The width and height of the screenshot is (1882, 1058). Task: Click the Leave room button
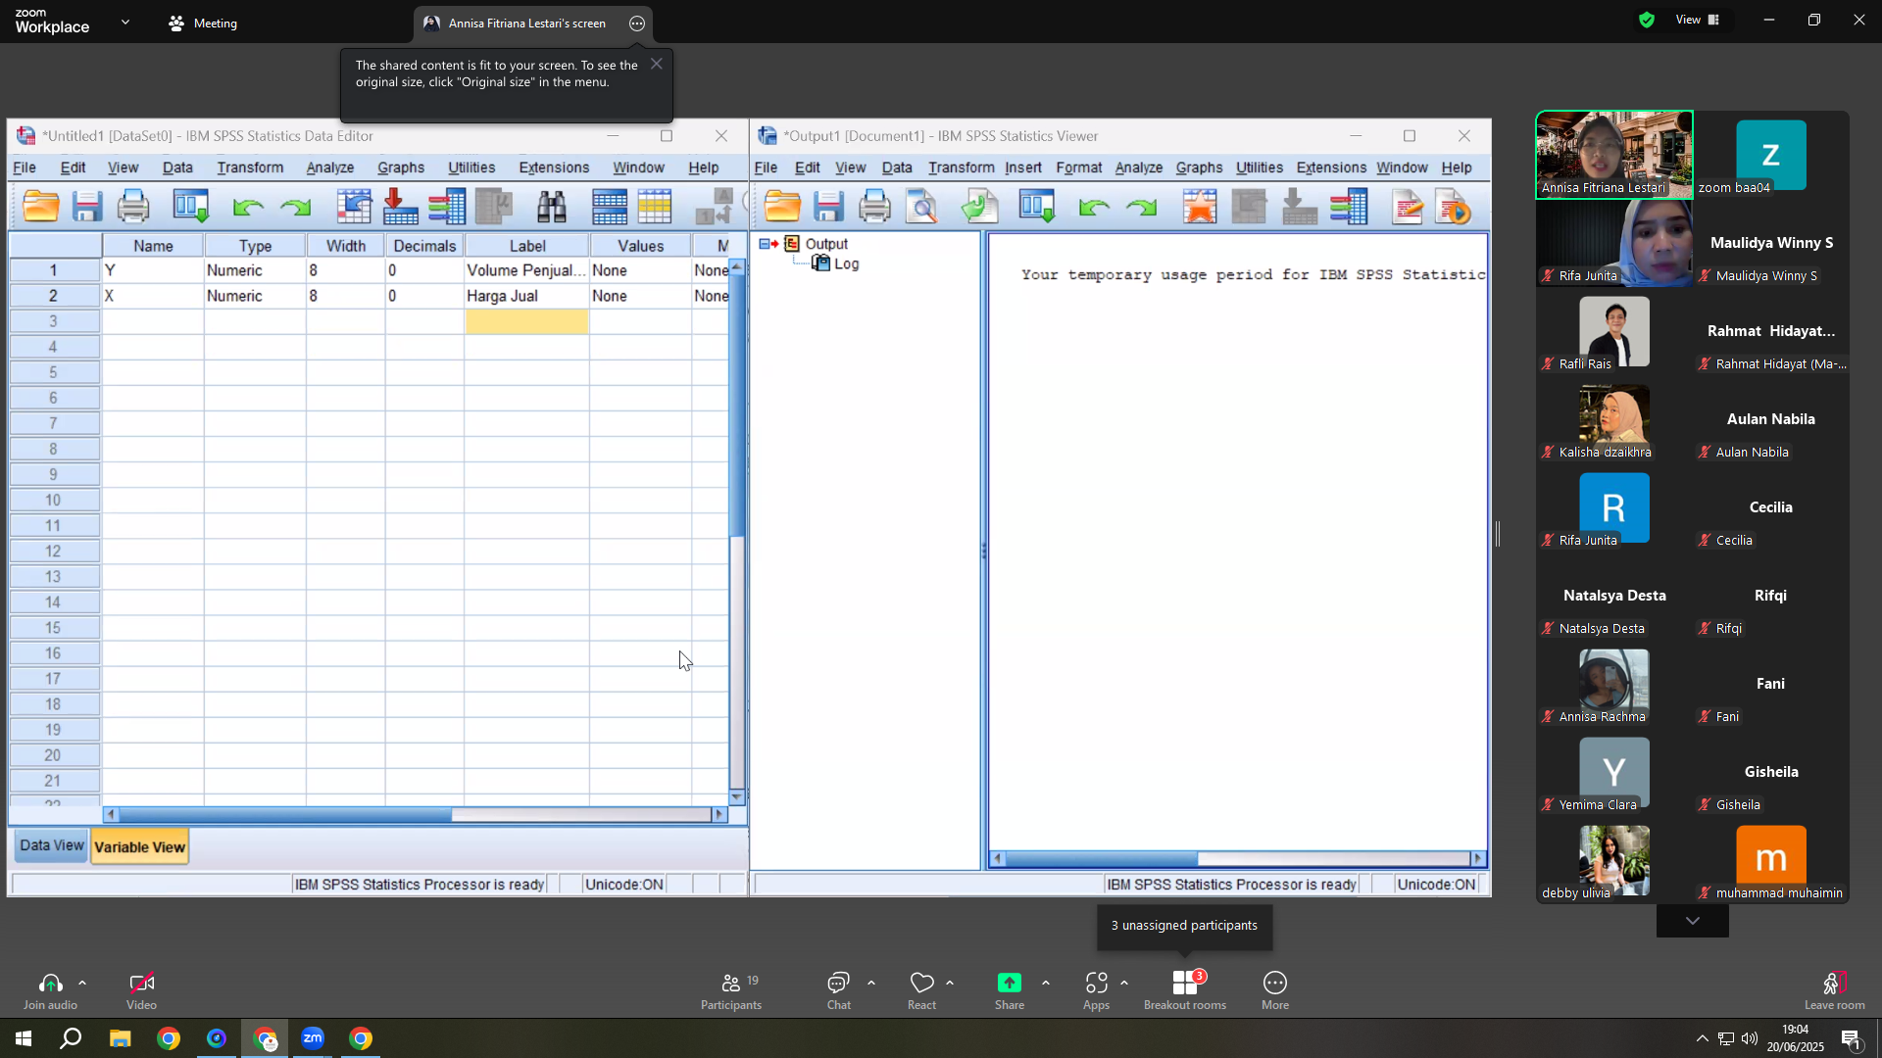1835,991
